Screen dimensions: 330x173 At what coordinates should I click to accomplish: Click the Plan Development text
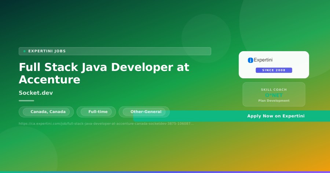(x=274, y=101)
